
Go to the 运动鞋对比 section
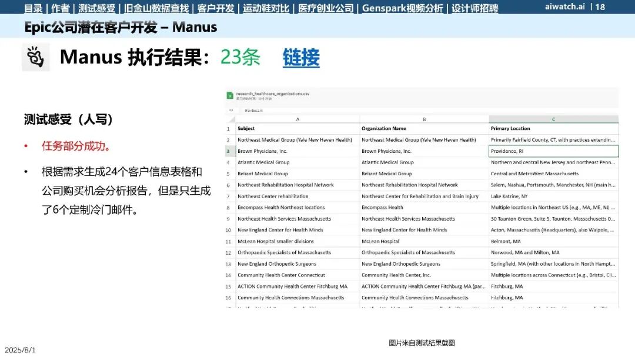click(x=266, y=8)
